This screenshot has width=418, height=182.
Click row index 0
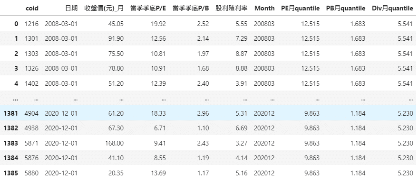coord(16,24)
